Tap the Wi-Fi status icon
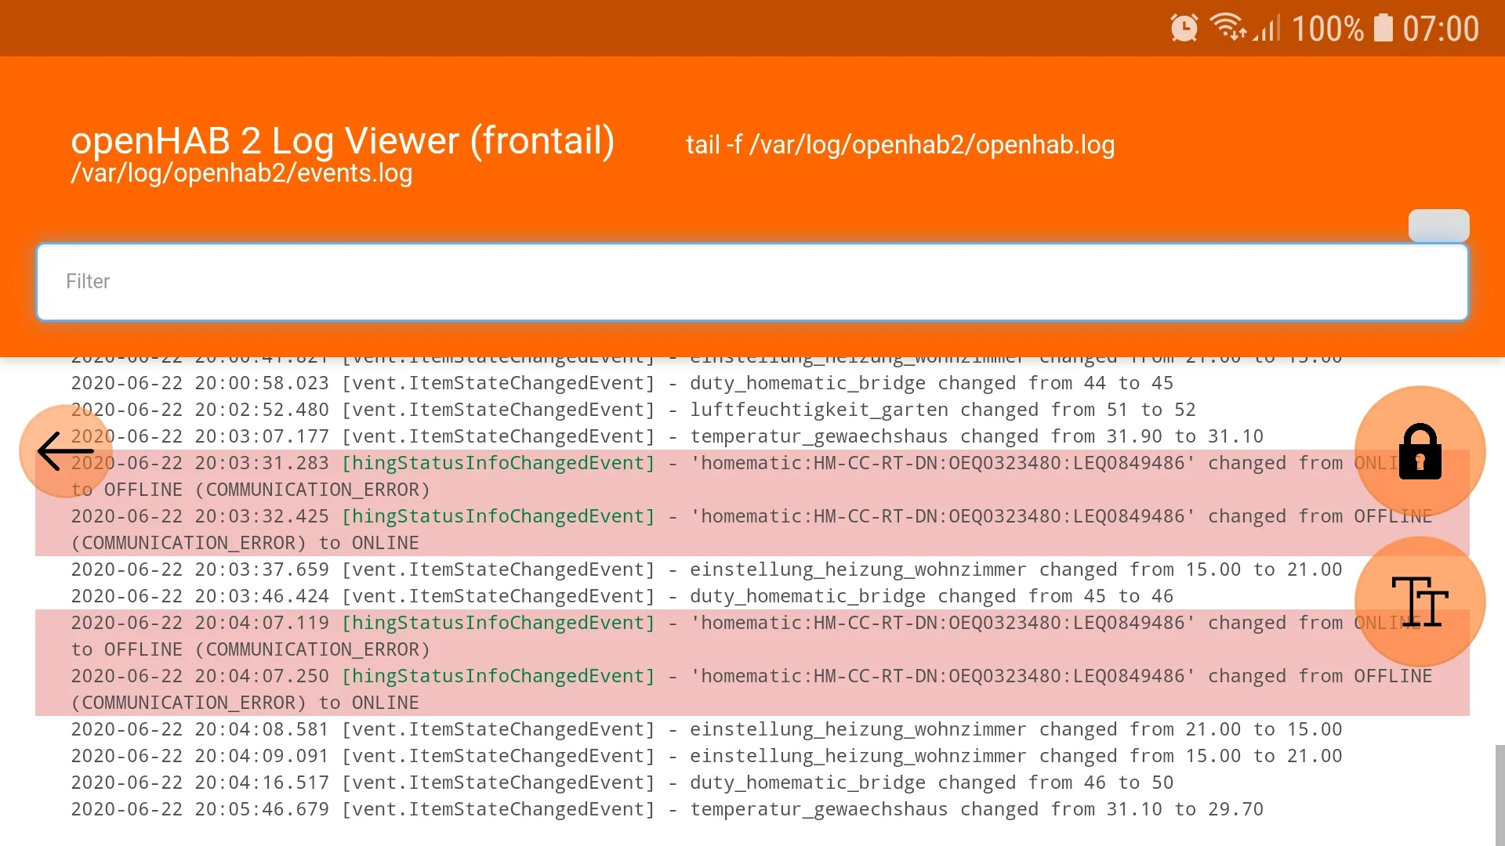Screen dimensions: 1505x846 click(x=1228, y=27)
